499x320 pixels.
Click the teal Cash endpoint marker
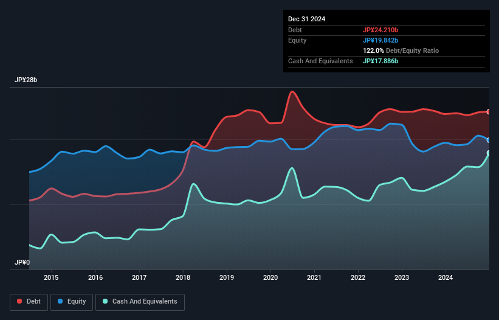489,153
